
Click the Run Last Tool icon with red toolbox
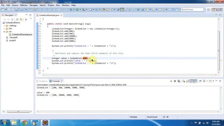coord(83,9)
